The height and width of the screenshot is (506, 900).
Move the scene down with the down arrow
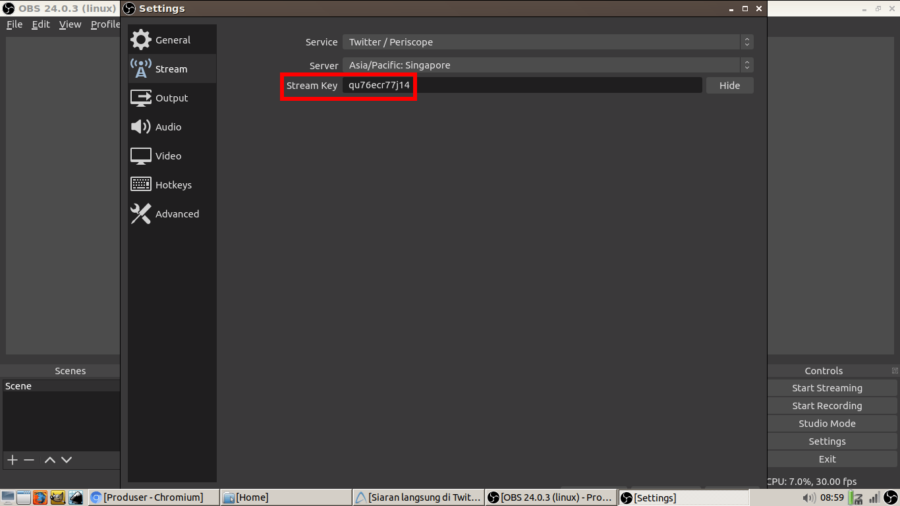[x=67, y=460]
